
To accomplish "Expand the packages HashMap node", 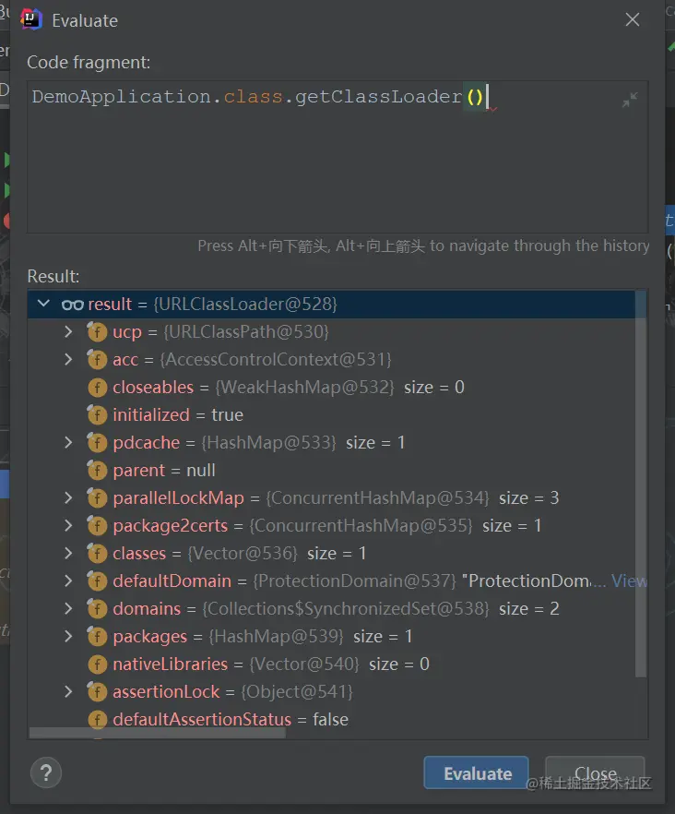I will pos(68,636).
